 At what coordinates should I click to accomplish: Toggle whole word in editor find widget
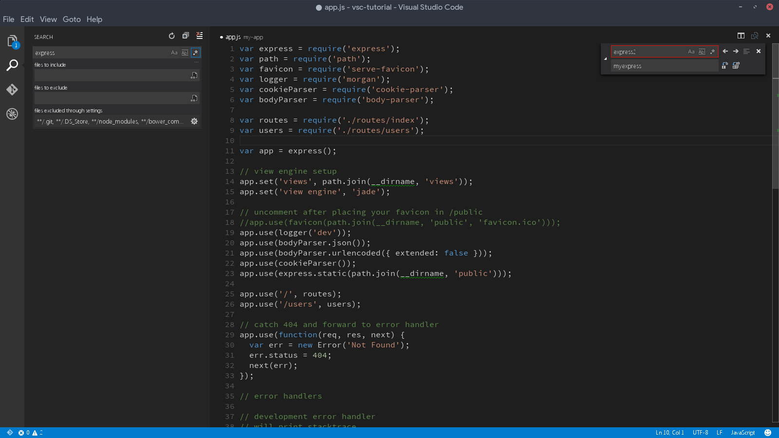[702, 52]
